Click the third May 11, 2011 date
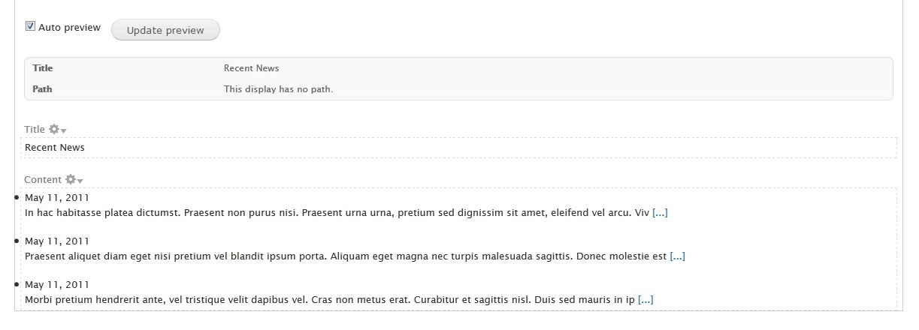The image size is (919, 330). click(x=57, y=285)
